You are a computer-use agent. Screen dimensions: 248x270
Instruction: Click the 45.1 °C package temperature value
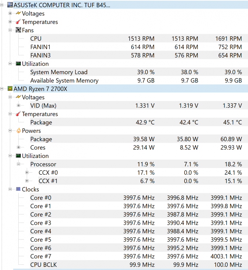[233, 122]
